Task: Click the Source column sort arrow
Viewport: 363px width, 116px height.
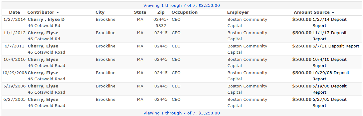Action: tap(333, 13)
